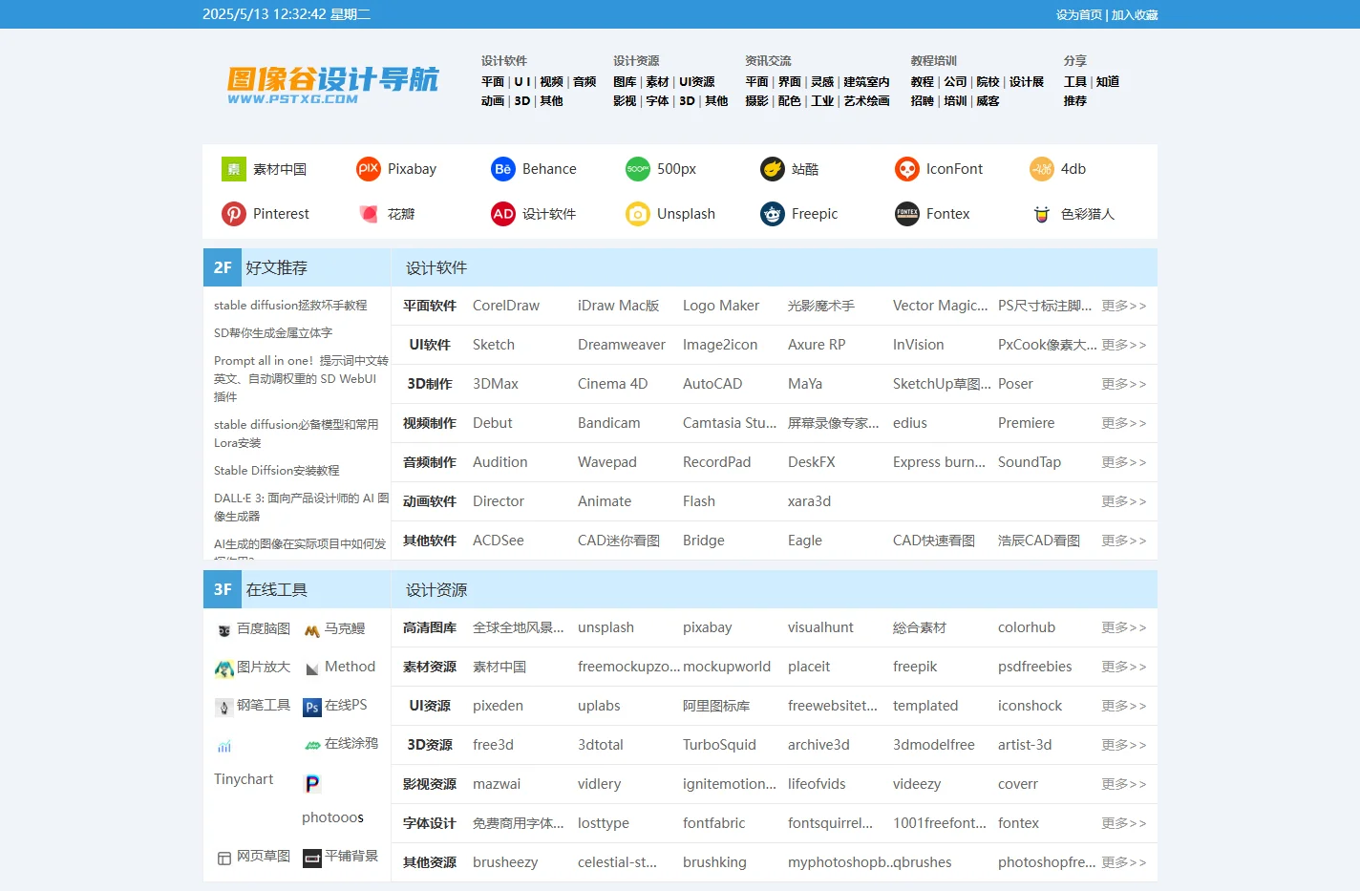Click 设为首页 link

point(1079,15)
